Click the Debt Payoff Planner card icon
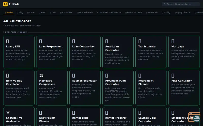This screenshot has height=126, width=203. [x=41, y=113]
